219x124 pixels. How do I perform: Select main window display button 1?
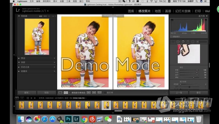click(x=17, y=98)
